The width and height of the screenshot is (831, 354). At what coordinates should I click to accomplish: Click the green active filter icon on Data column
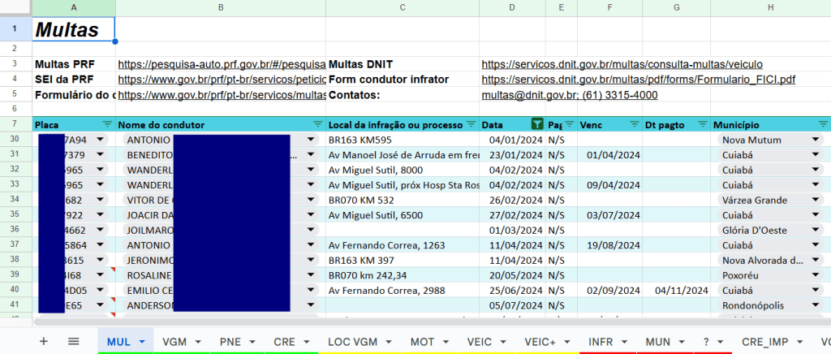tap(536, 125)
